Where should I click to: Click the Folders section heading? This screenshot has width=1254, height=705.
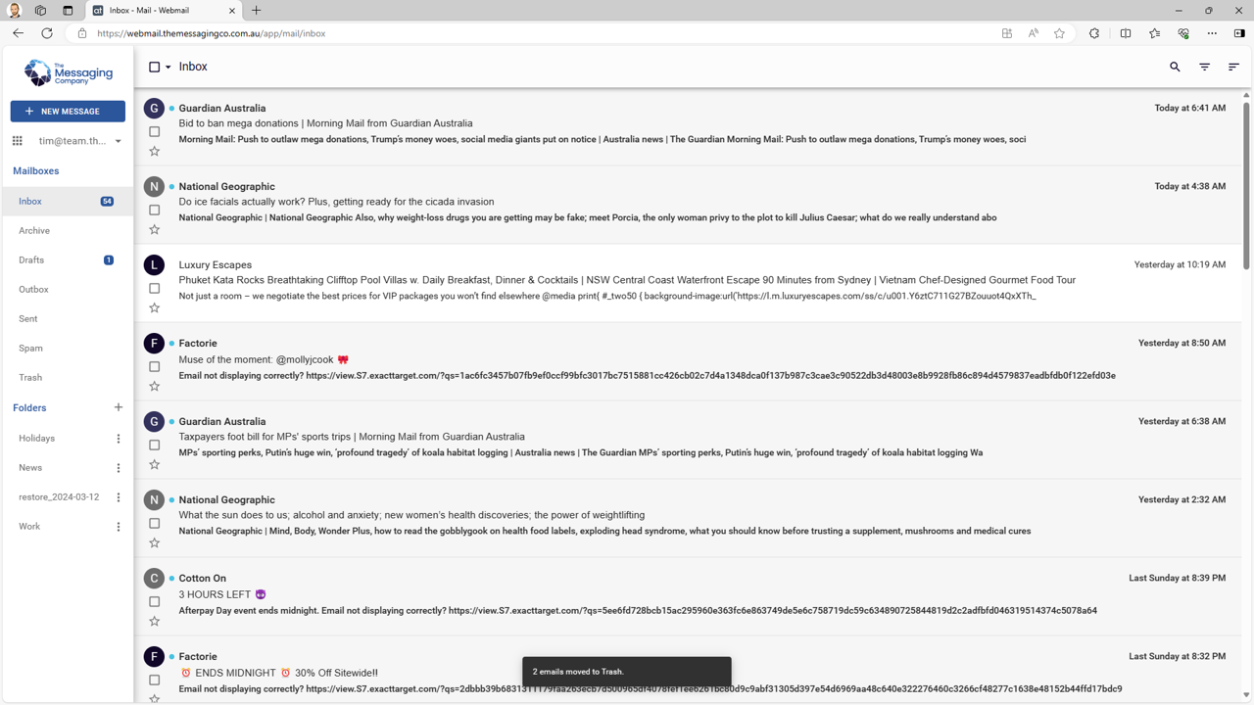point(29,407)
